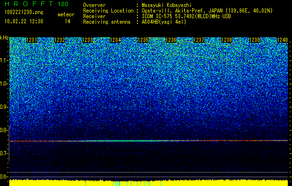This screenshot has width=292, height=186.
Task: Click the meteor count 14
Action: point(67,21)
